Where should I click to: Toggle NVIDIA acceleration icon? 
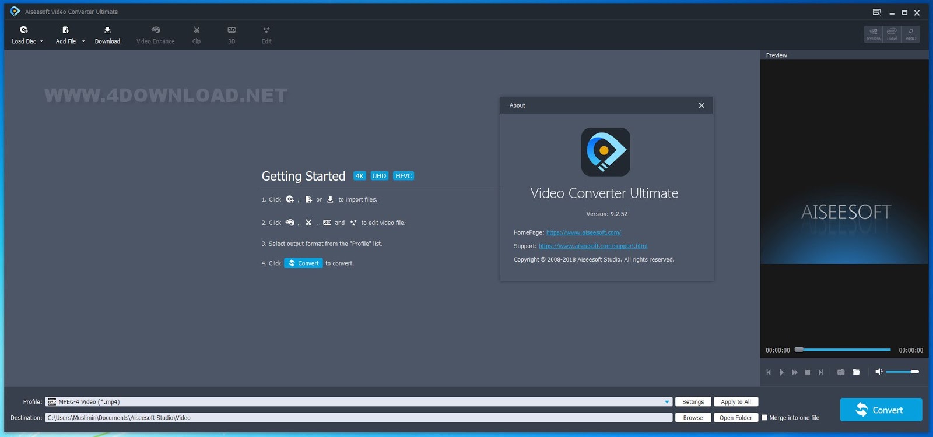tap(874, 34)
